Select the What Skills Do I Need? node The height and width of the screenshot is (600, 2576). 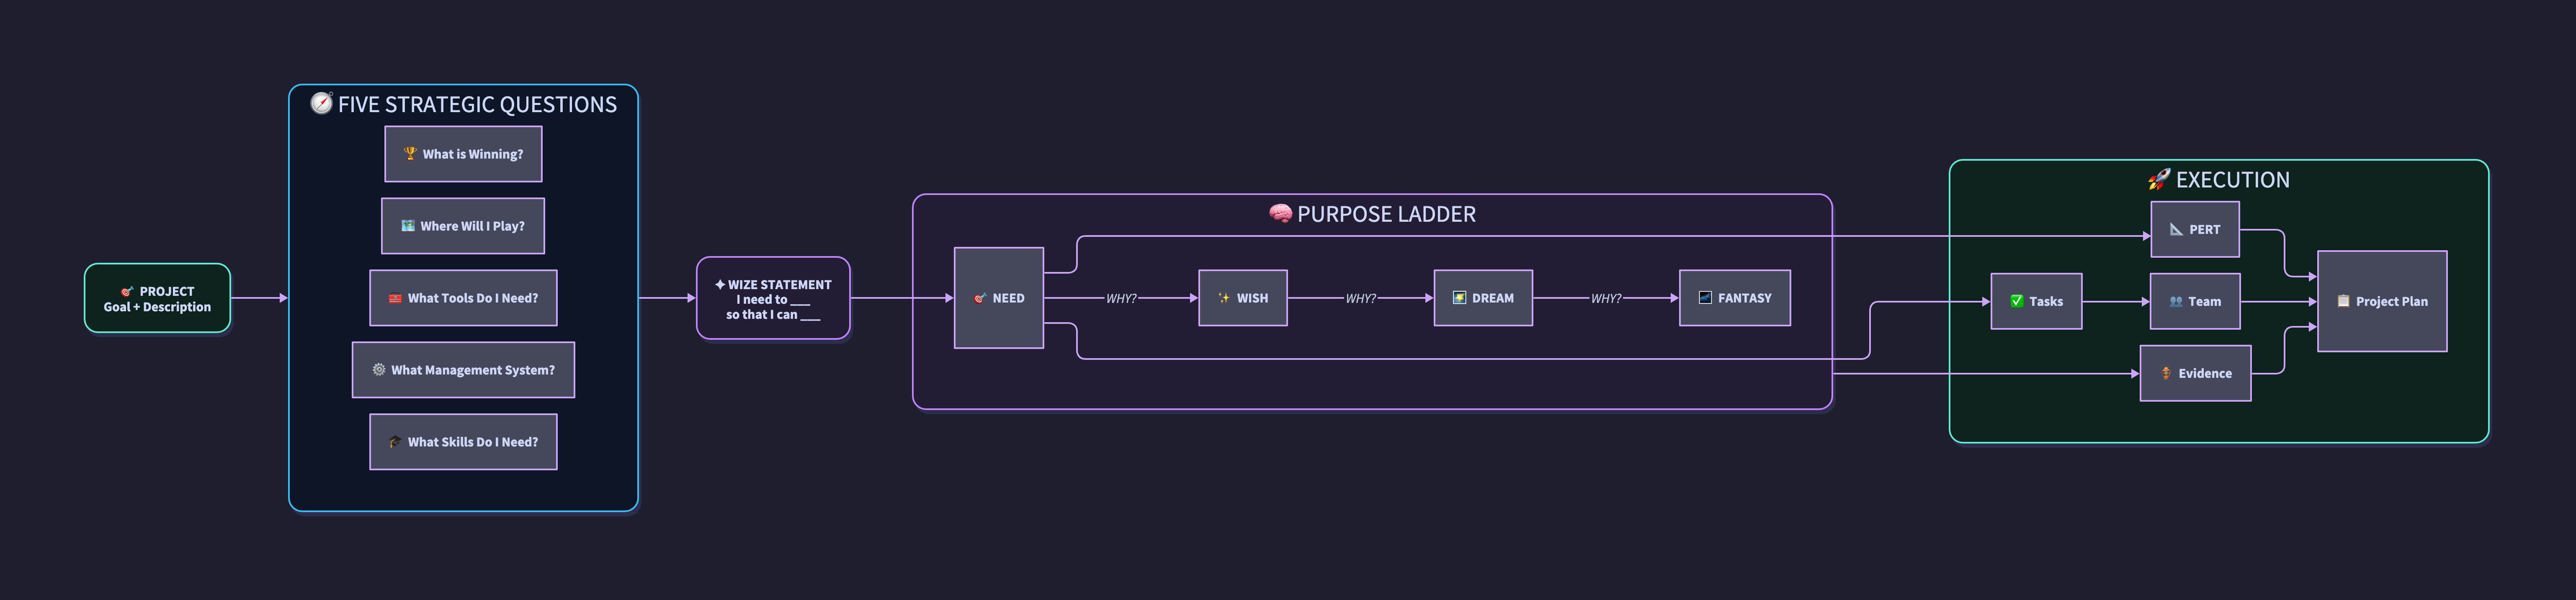click(x=463, y=442)
